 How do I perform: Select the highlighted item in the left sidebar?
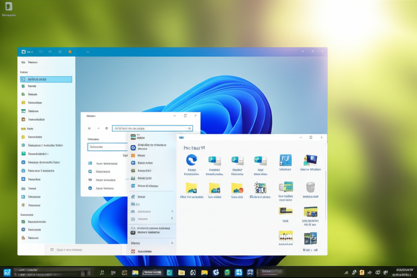(46, 79)
